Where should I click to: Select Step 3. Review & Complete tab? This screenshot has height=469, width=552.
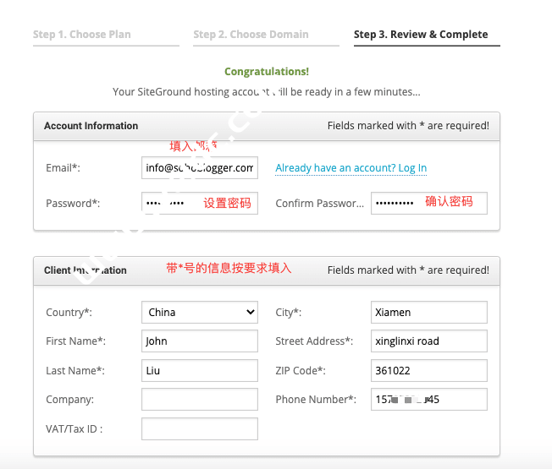click(421, 35)
